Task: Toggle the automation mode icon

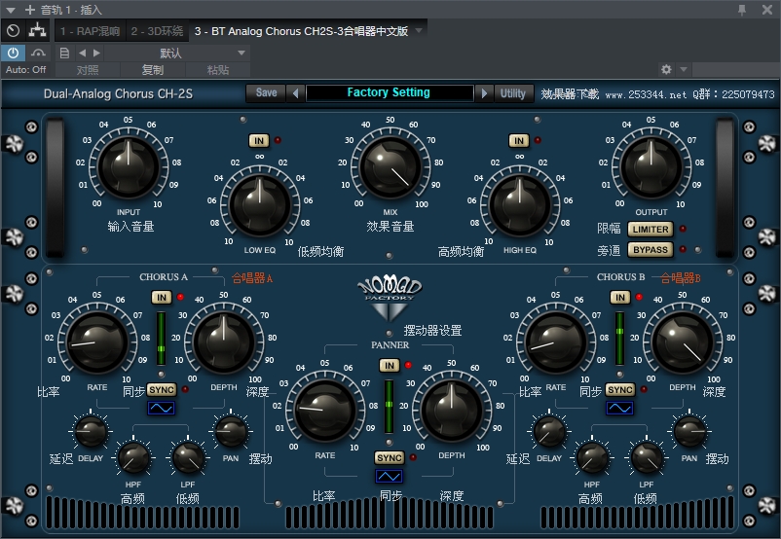Action: [38, 53]
